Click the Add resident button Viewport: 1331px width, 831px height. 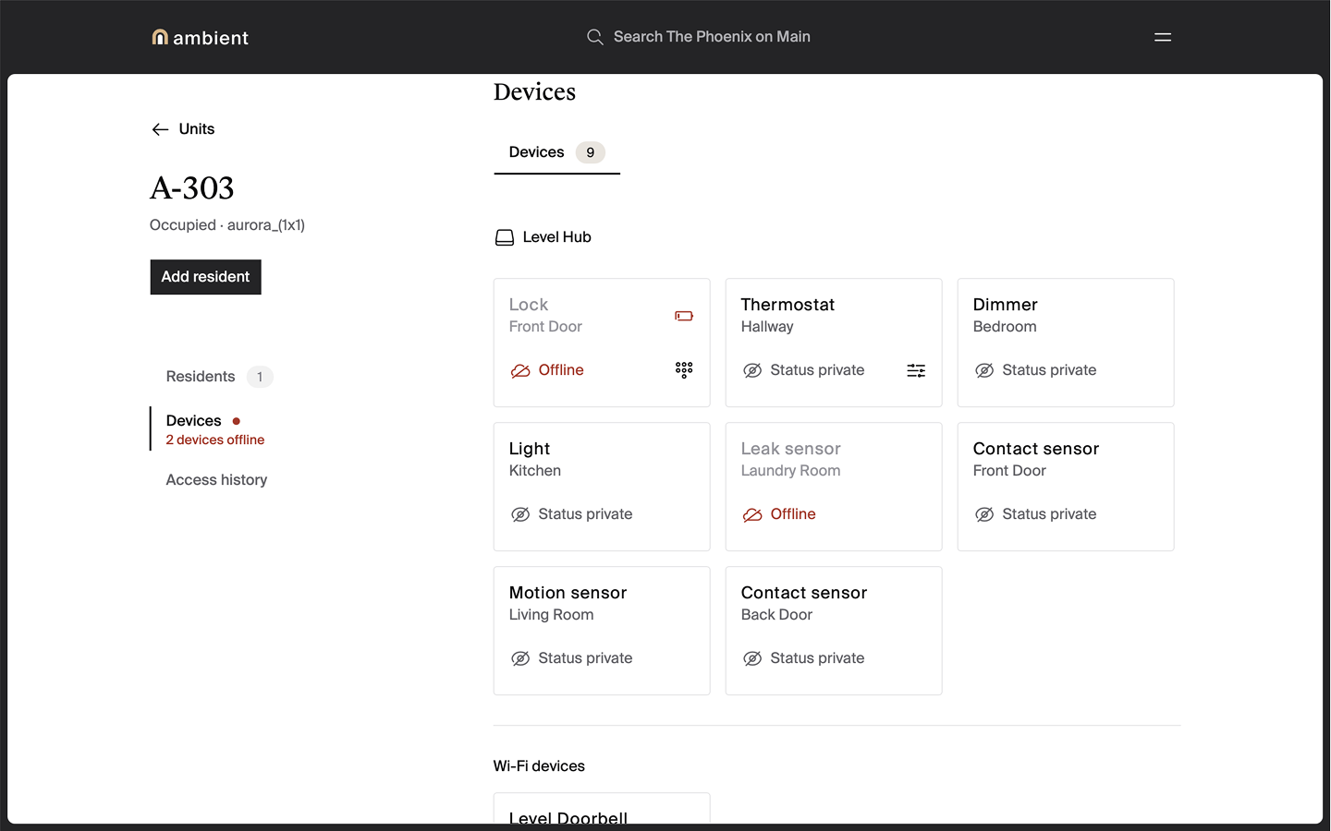[205, 277]
